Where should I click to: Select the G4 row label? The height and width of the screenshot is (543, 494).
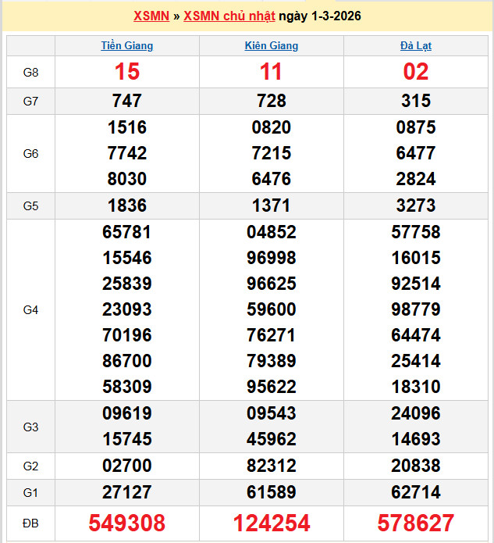(x=31, y=310)
